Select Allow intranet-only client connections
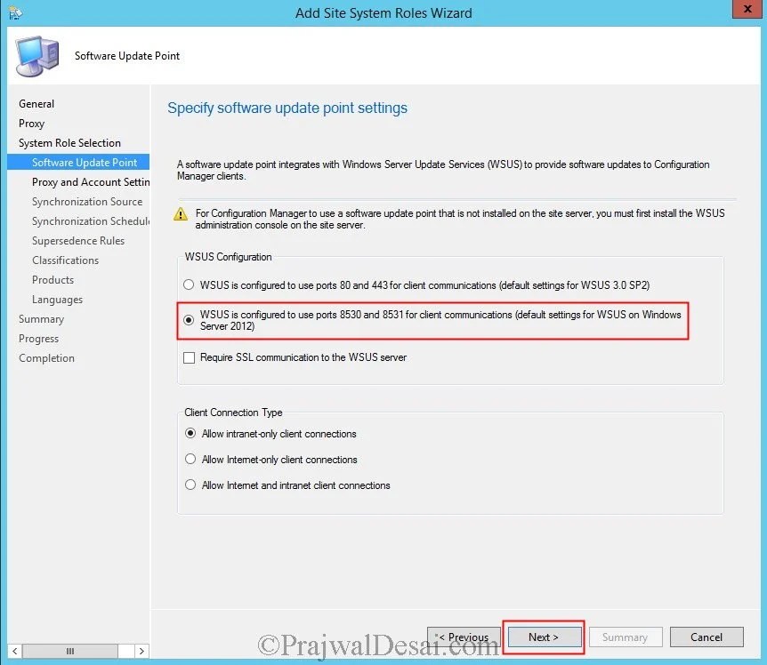This screenshot has height=665, width=767. [188, 434]
